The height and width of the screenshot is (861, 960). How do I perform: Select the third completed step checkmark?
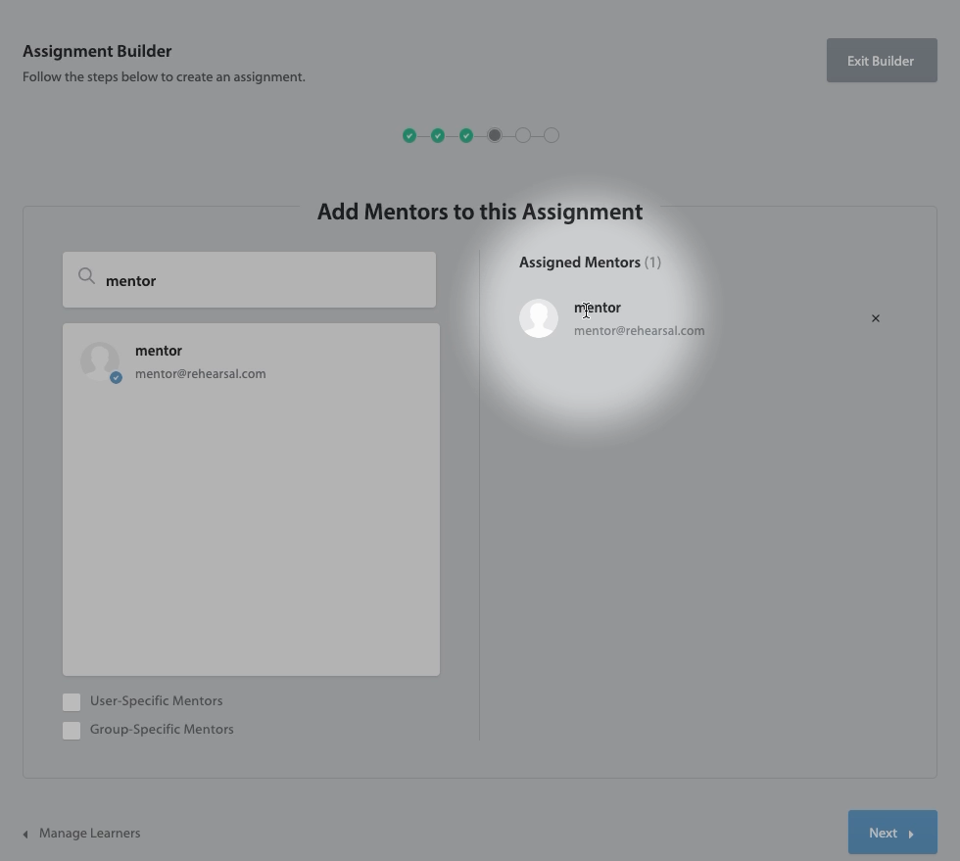click(x=466, y=135)
